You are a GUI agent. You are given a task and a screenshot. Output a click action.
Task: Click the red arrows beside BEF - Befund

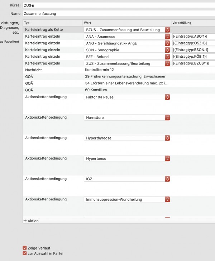(167, 57)
